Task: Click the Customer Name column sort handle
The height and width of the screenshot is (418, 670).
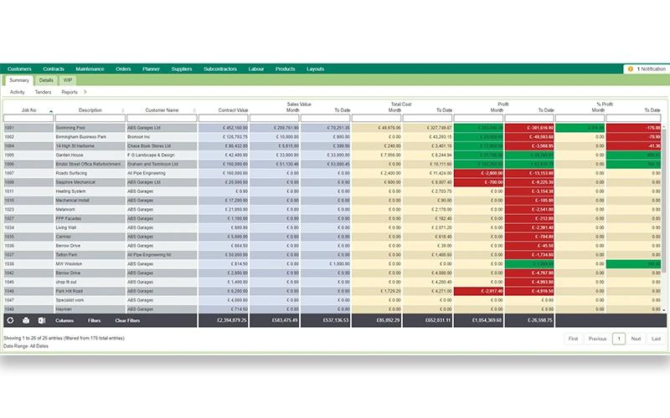Action: [x=194, y=110]
